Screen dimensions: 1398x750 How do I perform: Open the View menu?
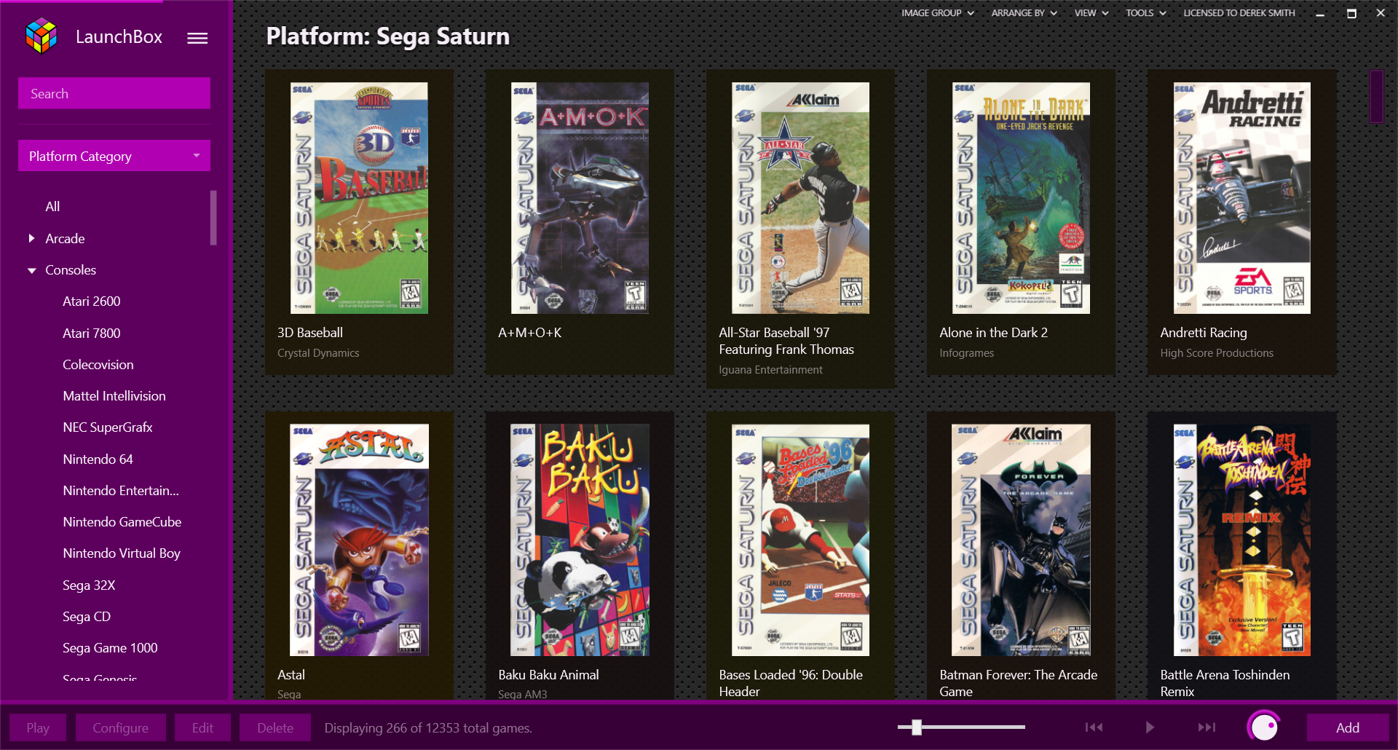pyautogui.click(x=1091, y=13)
